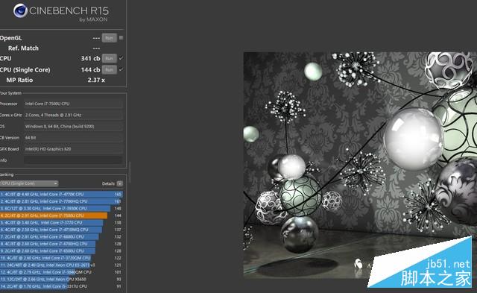
Task: Select ranking entry 12 Core i7-3840QM
Action: coord(61,272)
